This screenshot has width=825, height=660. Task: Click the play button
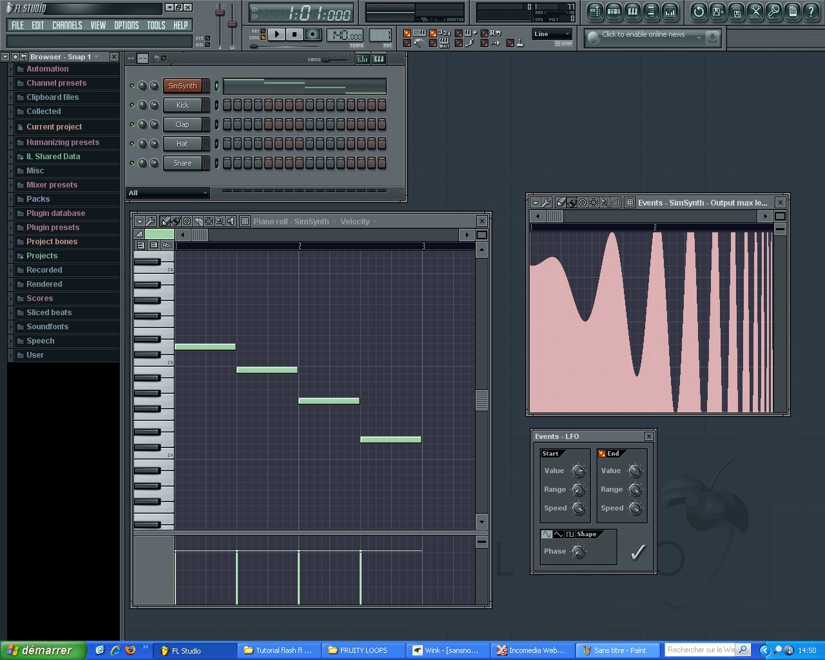[277, 34]
